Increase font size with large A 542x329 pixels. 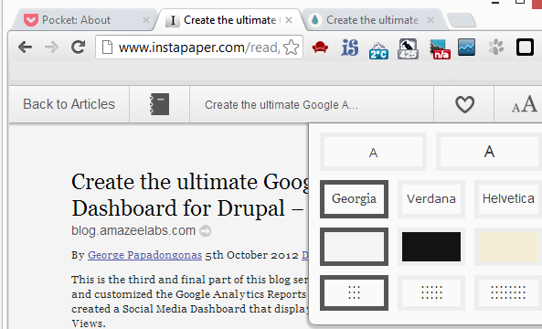pyautogui.click(x=489, y=152)
